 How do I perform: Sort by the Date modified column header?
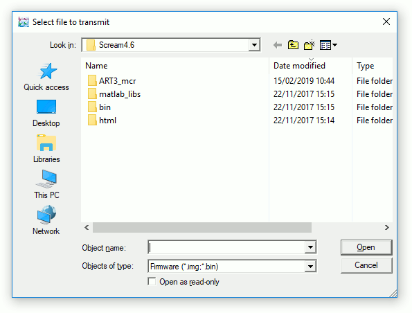[x=299, y=66]
